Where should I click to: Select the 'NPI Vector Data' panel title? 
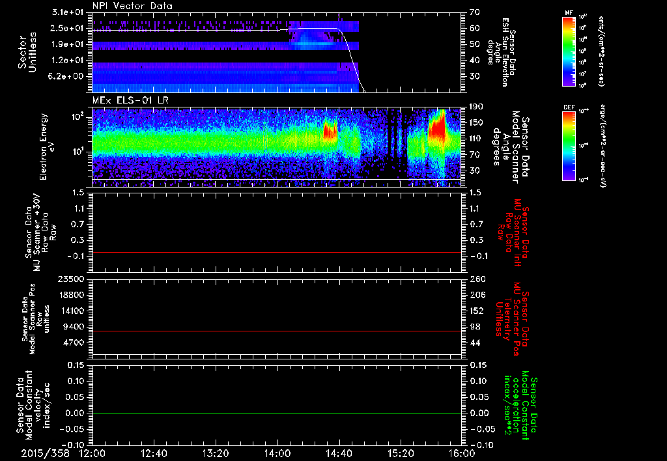click(x=132, y=6)
